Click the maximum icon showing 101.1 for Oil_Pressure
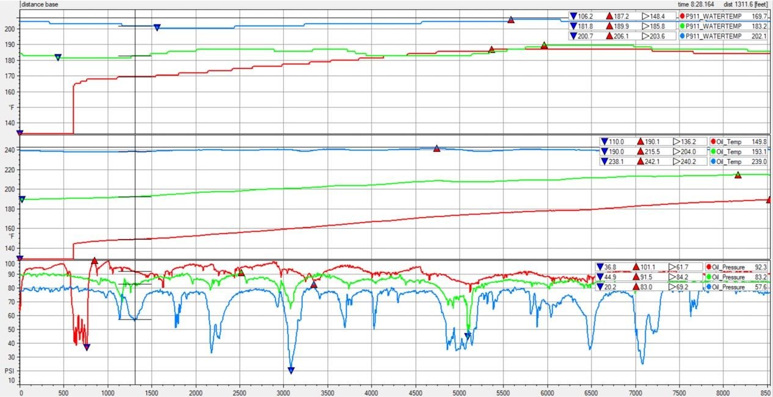 636,266
